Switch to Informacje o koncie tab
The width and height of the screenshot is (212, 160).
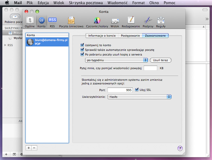[102, 36]
